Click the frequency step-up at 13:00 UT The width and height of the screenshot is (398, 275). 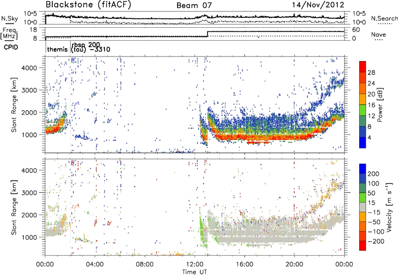(x=207, y=34)
